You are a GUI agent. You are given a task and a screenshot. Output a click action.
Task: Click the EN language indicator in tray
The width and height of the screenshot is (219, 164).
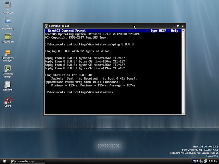tap(194, 161)
